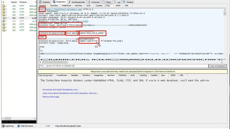Screen dimensions: 230x129
Task: Select response TextView tab in lower pane
Action: 86,75
